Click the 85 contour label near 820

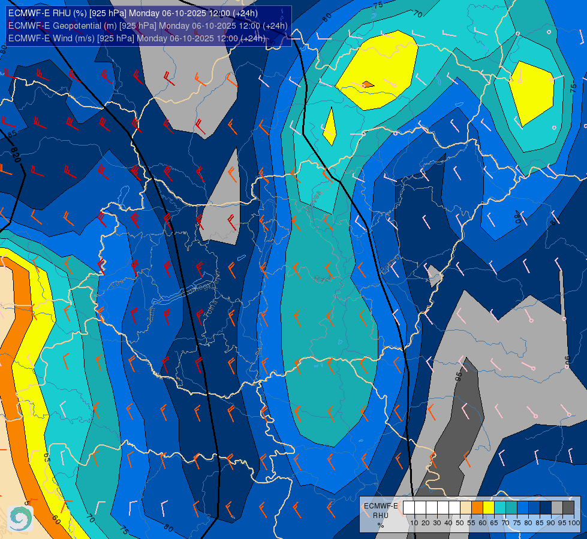point(11,134)
